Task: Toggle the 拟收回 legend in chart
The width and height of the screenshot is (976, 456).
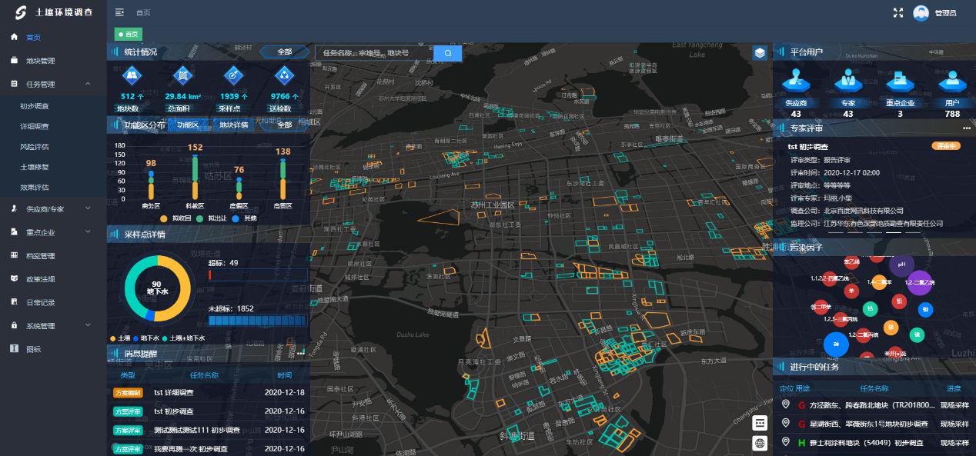Action: click(175, 218)
